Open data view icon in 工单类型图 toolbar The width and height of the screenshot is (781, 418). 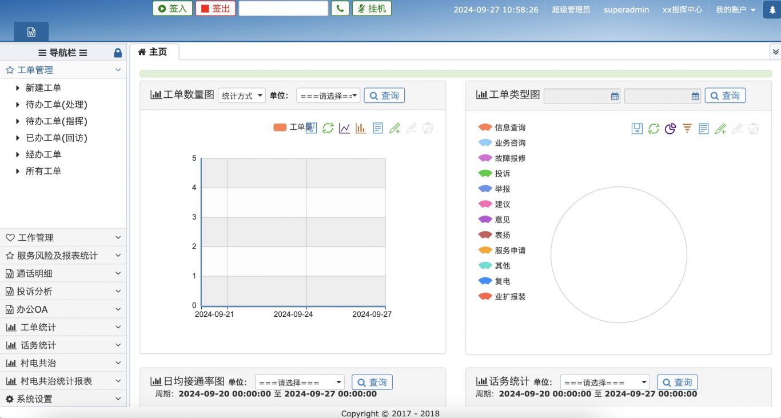(x=704, y=129)
